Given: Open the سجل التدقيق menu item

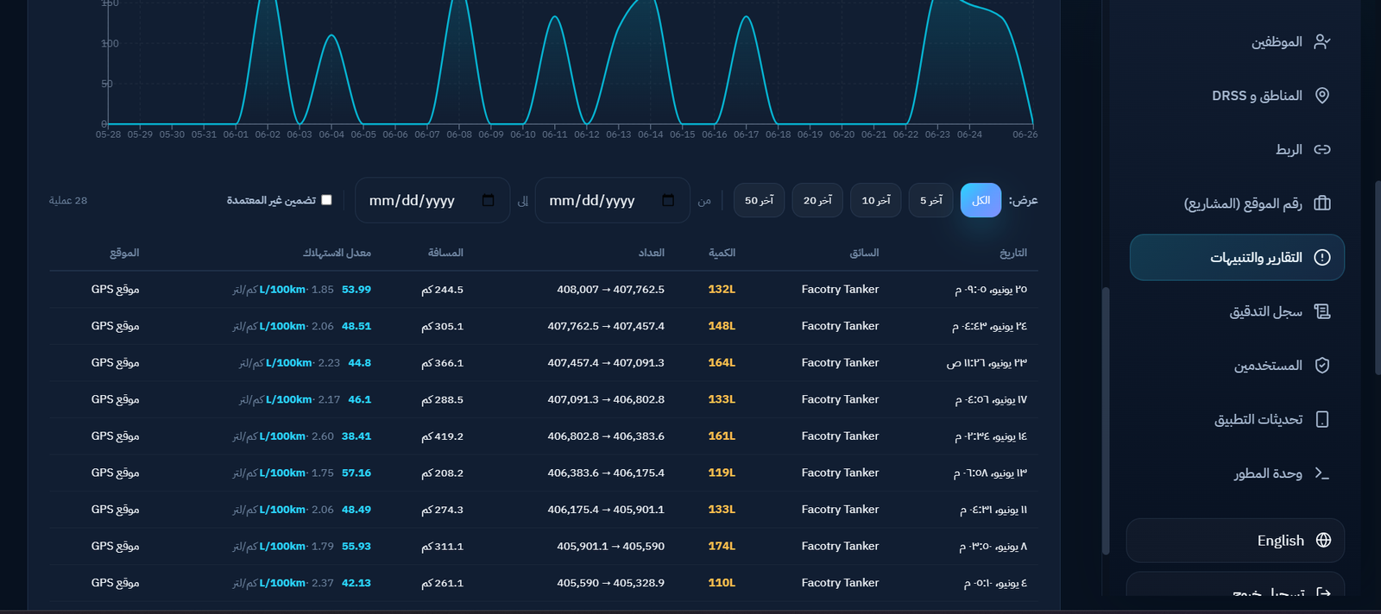Looking at the screenshot, I should pos(1236,311).
